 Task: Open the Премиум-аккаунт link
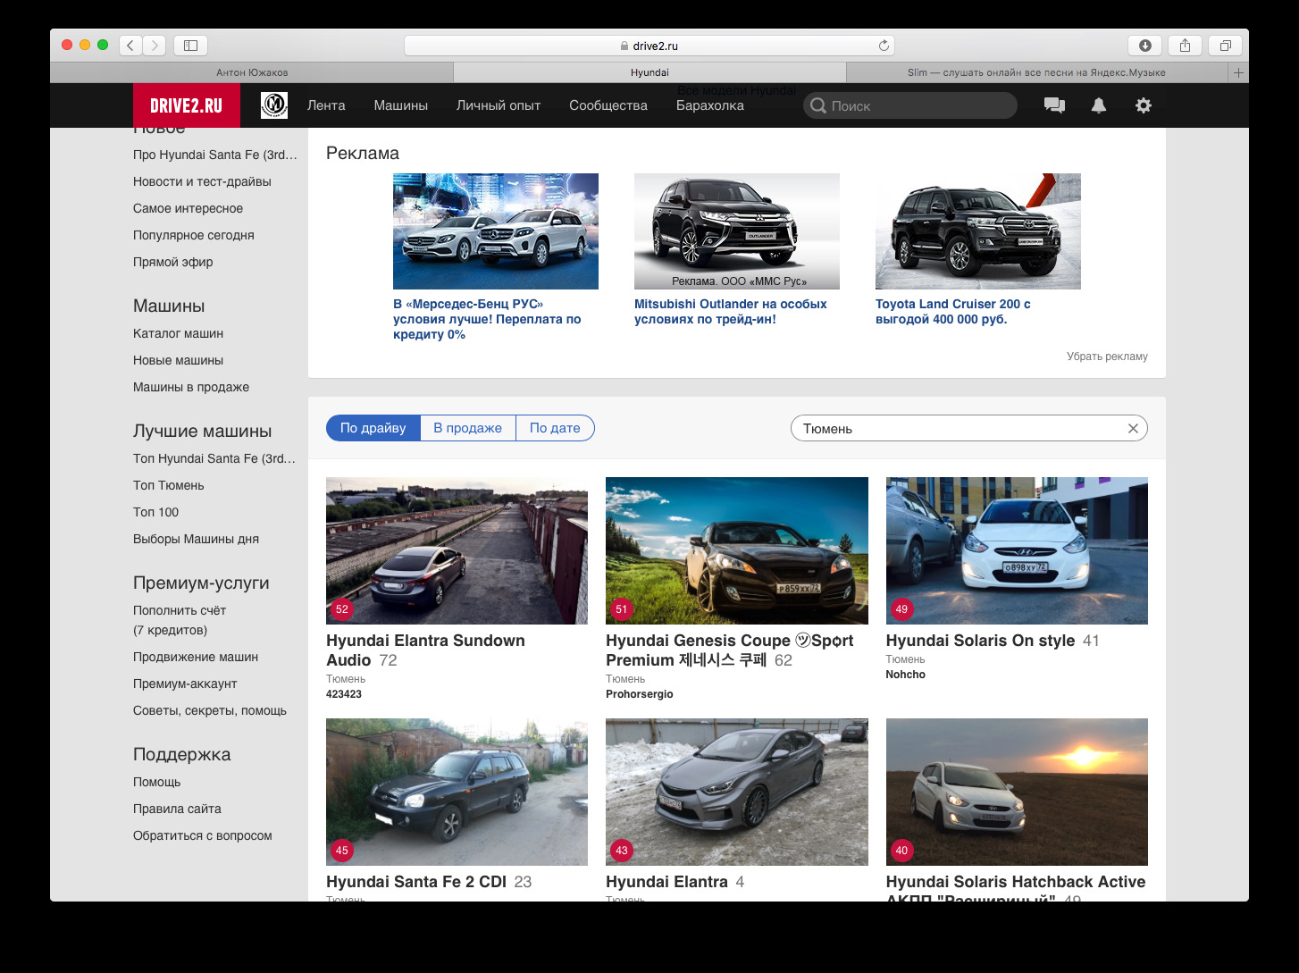coord(185,684)
